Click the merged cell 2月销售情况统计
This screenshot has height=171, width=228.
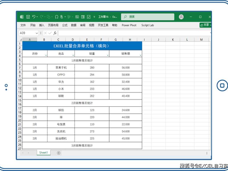(82, 103)
